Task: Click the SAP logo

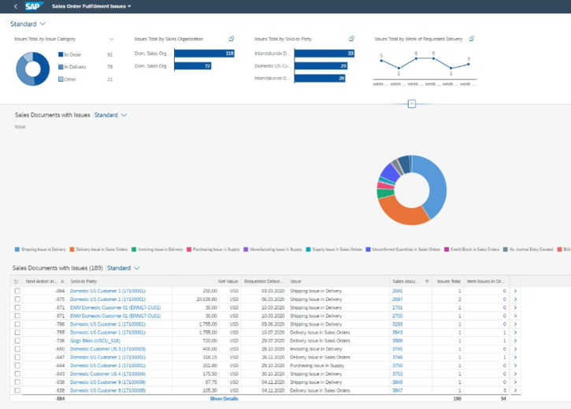Action: [34, 6]
